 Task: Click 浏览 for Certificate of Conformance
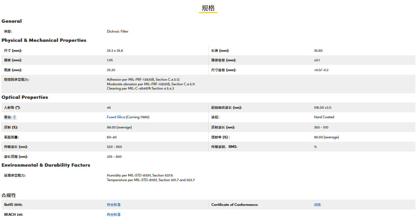coord(317,205)
